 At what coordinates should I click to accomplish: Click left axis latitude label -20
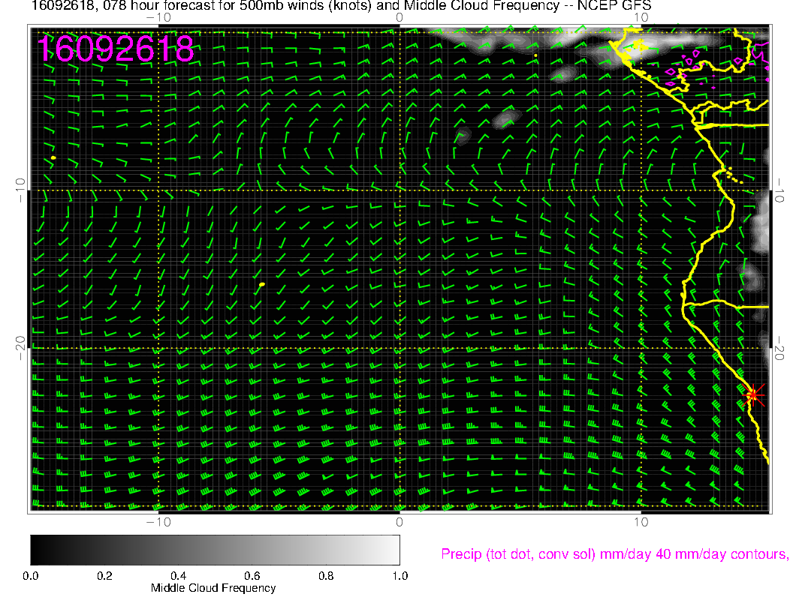(20, 348)
